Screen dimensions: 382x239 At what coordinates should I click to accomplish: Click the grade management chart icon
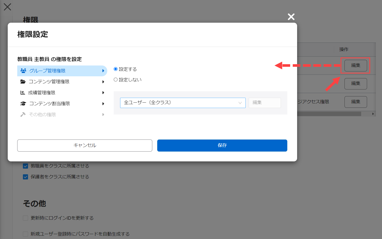coord(23,93)
